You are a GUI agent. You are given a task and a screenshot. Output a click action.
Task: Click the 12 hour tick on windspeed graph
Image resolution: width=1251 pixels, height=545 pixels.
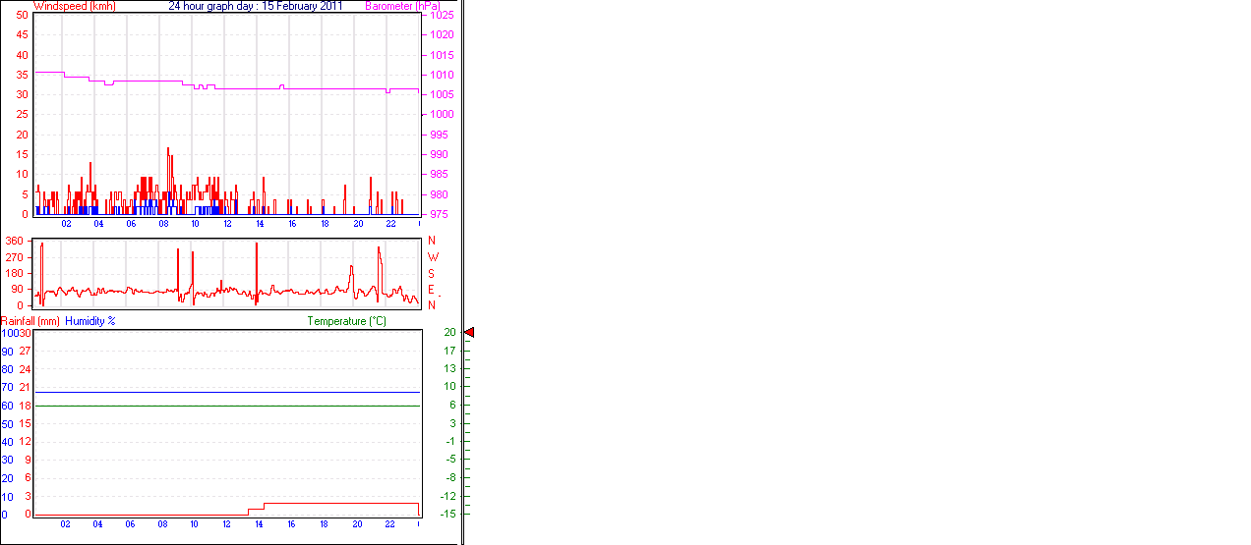(x=227, y=224)
